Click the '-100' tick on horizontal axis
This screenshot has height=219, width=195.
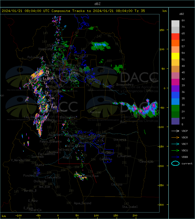pos(18,216)
